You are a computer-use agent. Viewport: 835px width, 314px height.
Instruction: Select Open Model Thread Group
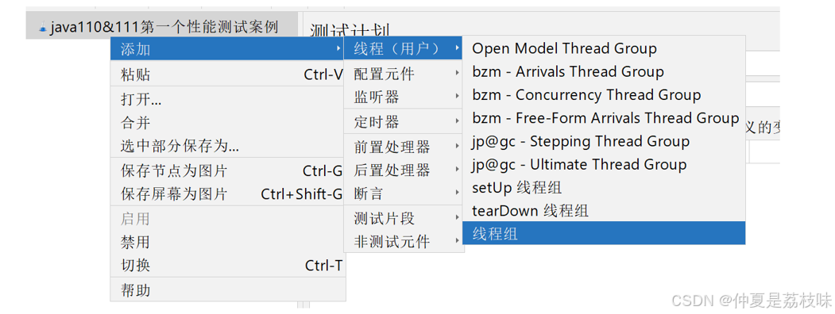tap(603, 48)
